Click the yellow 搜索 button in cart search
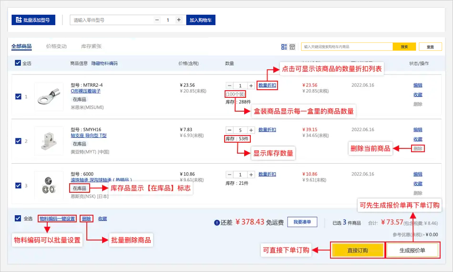The height and width of the screenshot is (272, 453). 404,47
